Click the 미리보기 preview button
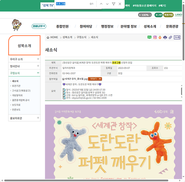Image resolution: width=185 pixels, height=182 pixels. pos(95,79)
